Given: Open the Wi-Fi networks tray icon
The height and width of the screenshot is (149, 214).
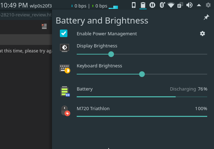Looking at the screenshot, I should point(171,5).
